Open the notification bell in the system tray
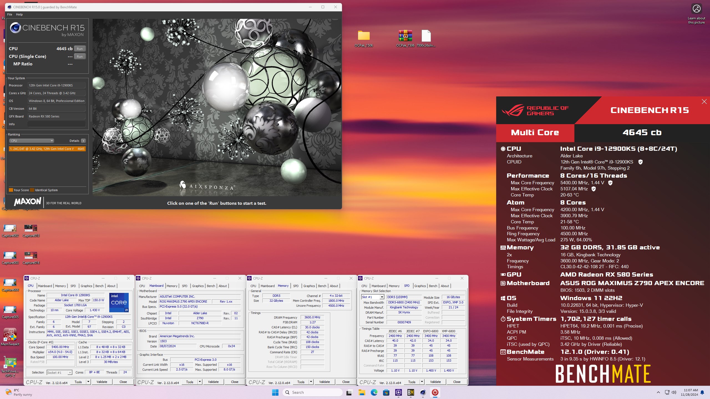 point(702,392)
